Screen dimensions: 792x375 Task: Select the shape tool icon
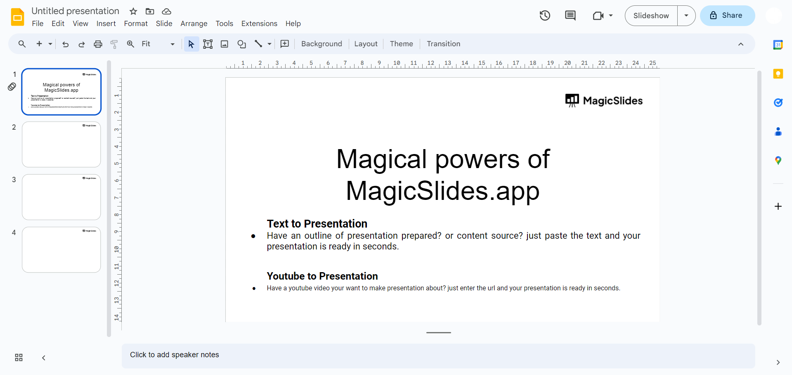(241, 44)
